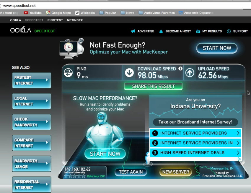This screenshot has width=251, height=193.
Task: Click the download speed info icon
Action: pos(180,69)
